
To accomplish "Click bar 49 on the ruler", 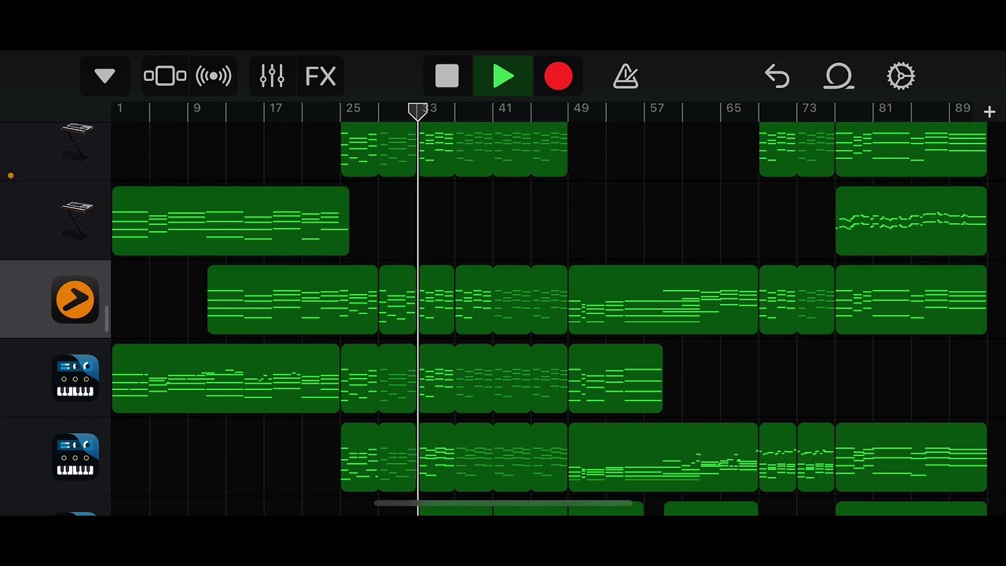I will point(581,108).
